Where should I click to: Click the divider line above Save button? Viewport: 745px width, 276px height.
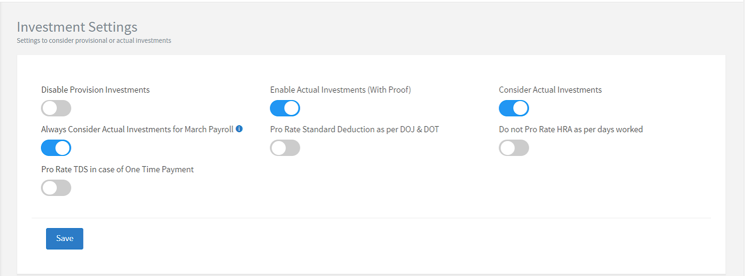click(371, 218)
